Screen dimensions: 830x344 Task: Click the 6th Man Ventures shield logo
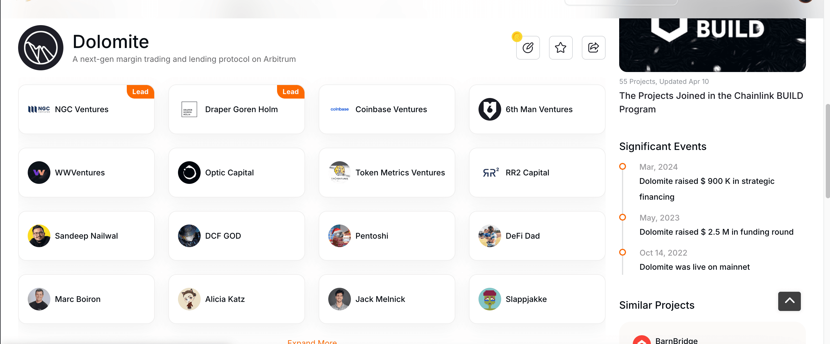point(490,109)
